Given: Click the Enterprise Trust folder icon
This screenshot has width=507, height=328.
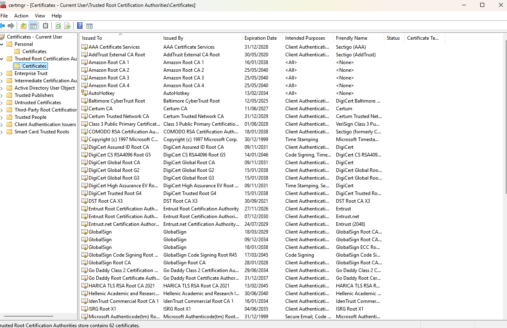Looking at the screenshot, I should tap(9, 73).
